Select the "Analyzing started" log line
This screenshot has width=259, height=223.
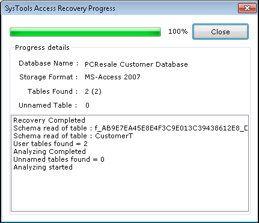pos(43,167)
